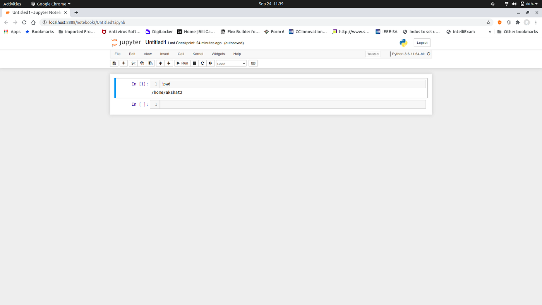This screenshot has height=305, width=542.
Task: Insert a new cell using the plus icon
Action: coord(123,63)
